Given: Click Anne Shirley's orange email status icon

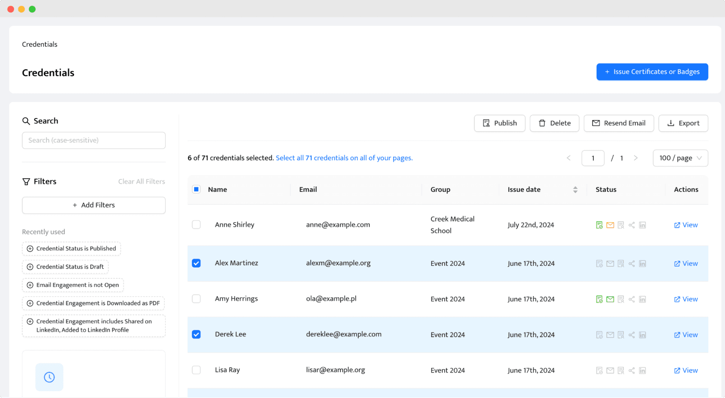Looking at the screenshot, I should (x=610, y=225).
